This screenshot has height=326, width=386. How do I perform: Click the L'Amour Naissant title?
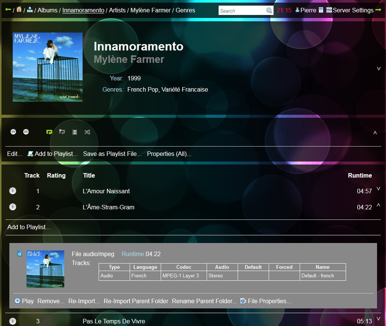pyautogui.click(x=106, y=191)
